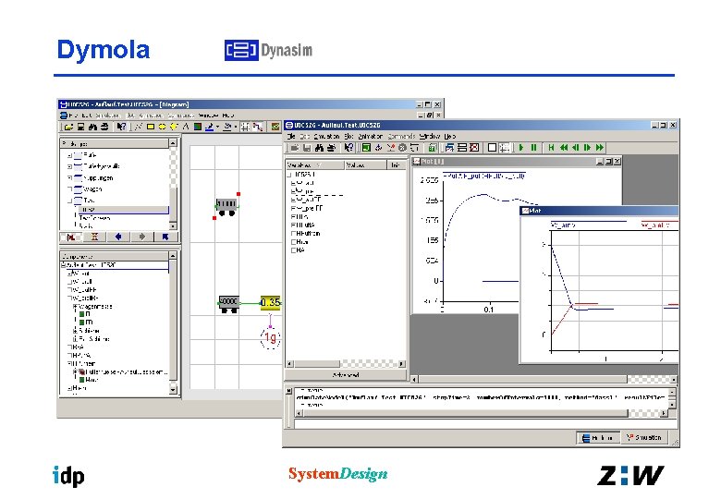Open the Window menu in the front window

430,137
